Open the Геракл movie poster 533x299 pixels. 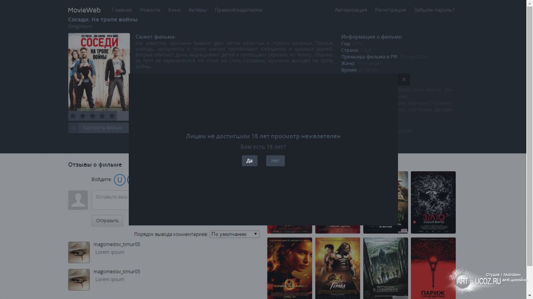[x=338, y=268]
